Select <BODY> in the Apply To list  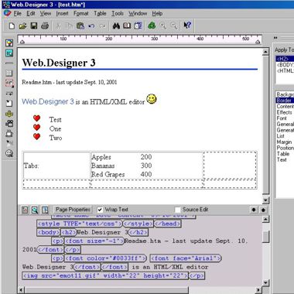285,65
